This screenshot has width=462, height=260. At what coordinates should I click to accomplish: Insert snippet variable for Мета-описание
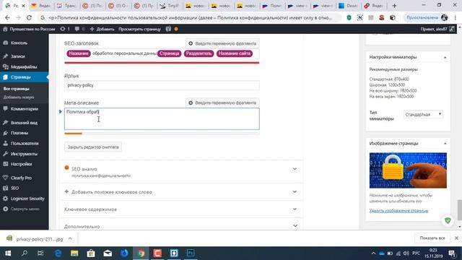(222, 103)
